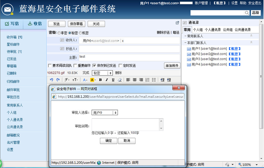The width and height of the screenshot is (264, 168).
Task: Select the 机密 security level radio button
Action: pos(81,33)
